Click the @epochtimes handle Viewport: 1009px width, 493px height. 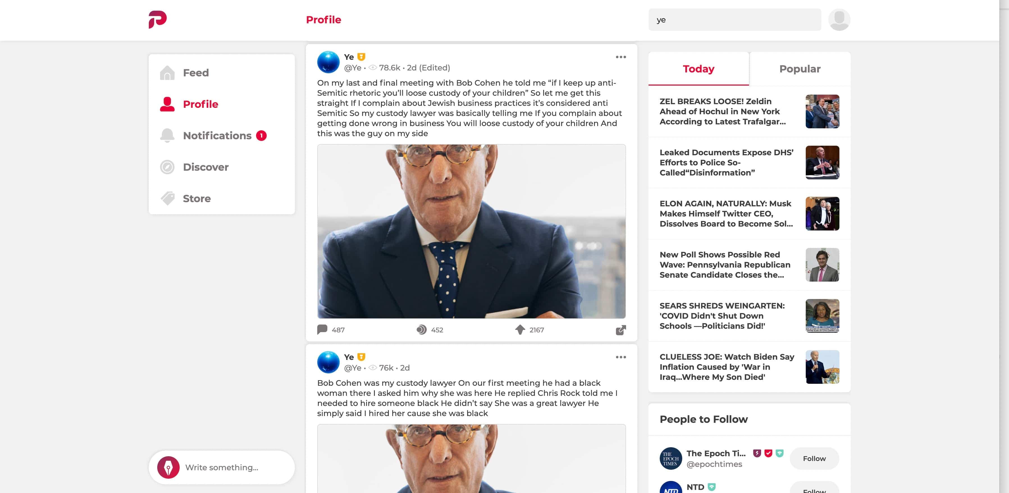pyautogui.click(x=714, y=464)
